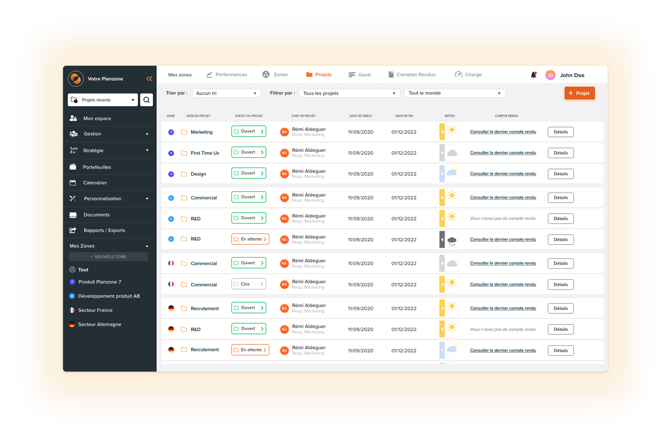Select Développement produit AB zone

click(109, 296)
